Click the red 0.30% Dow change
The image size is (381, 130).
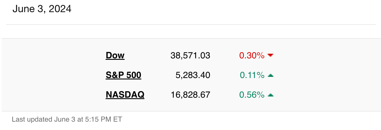point(252,55)
